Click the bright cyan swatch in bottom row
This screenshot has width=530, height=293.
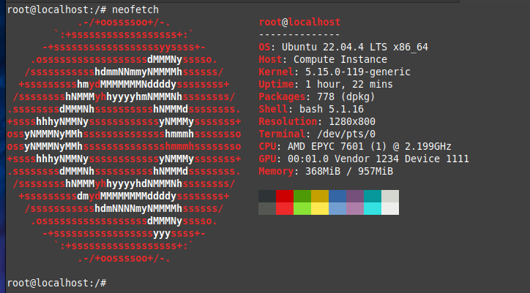point(373,208)
